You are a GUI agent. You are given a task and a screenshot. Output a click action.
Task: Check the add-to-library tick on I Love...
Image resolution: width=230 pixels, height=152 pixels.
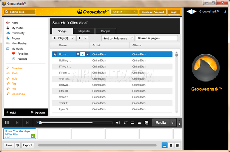82,54
